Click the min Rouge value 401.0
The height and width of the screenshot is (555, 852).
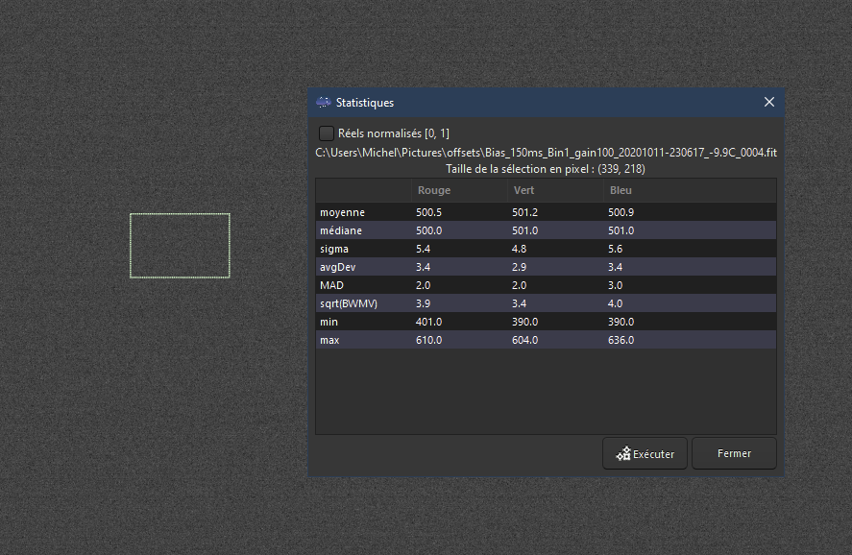428,322
